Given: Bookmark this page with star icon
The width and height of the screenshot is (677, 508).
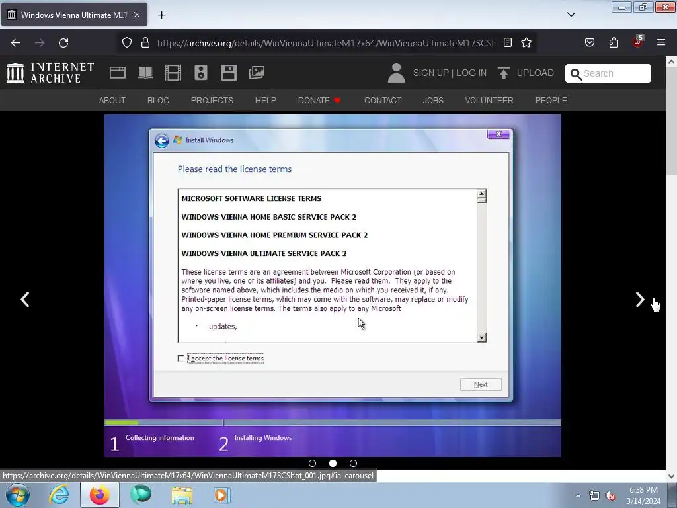Looking at the screenshot, I should [526, 42].
